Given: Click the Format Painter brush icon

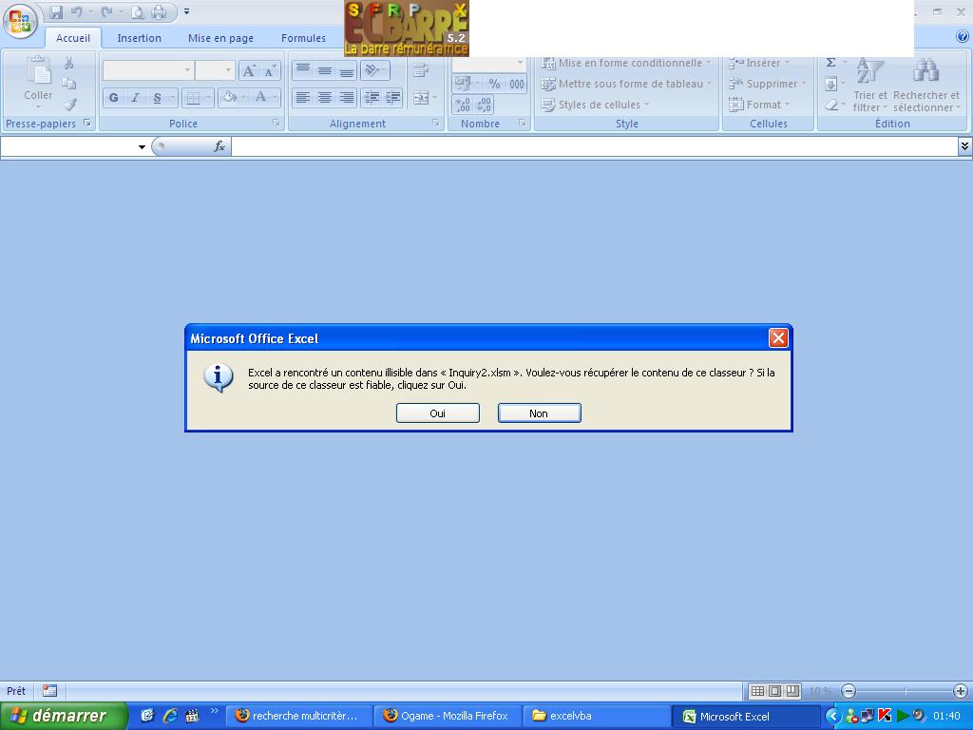Looking at the screenshot, I should [x=68, y=105].
